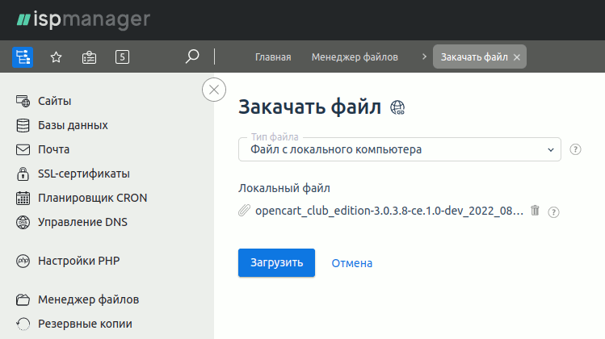Open Управление DNS section

(x=82, y=223)
